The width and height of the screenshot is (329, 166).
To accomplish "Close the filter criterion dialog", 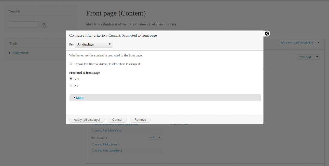I will (x=267, y=34).
